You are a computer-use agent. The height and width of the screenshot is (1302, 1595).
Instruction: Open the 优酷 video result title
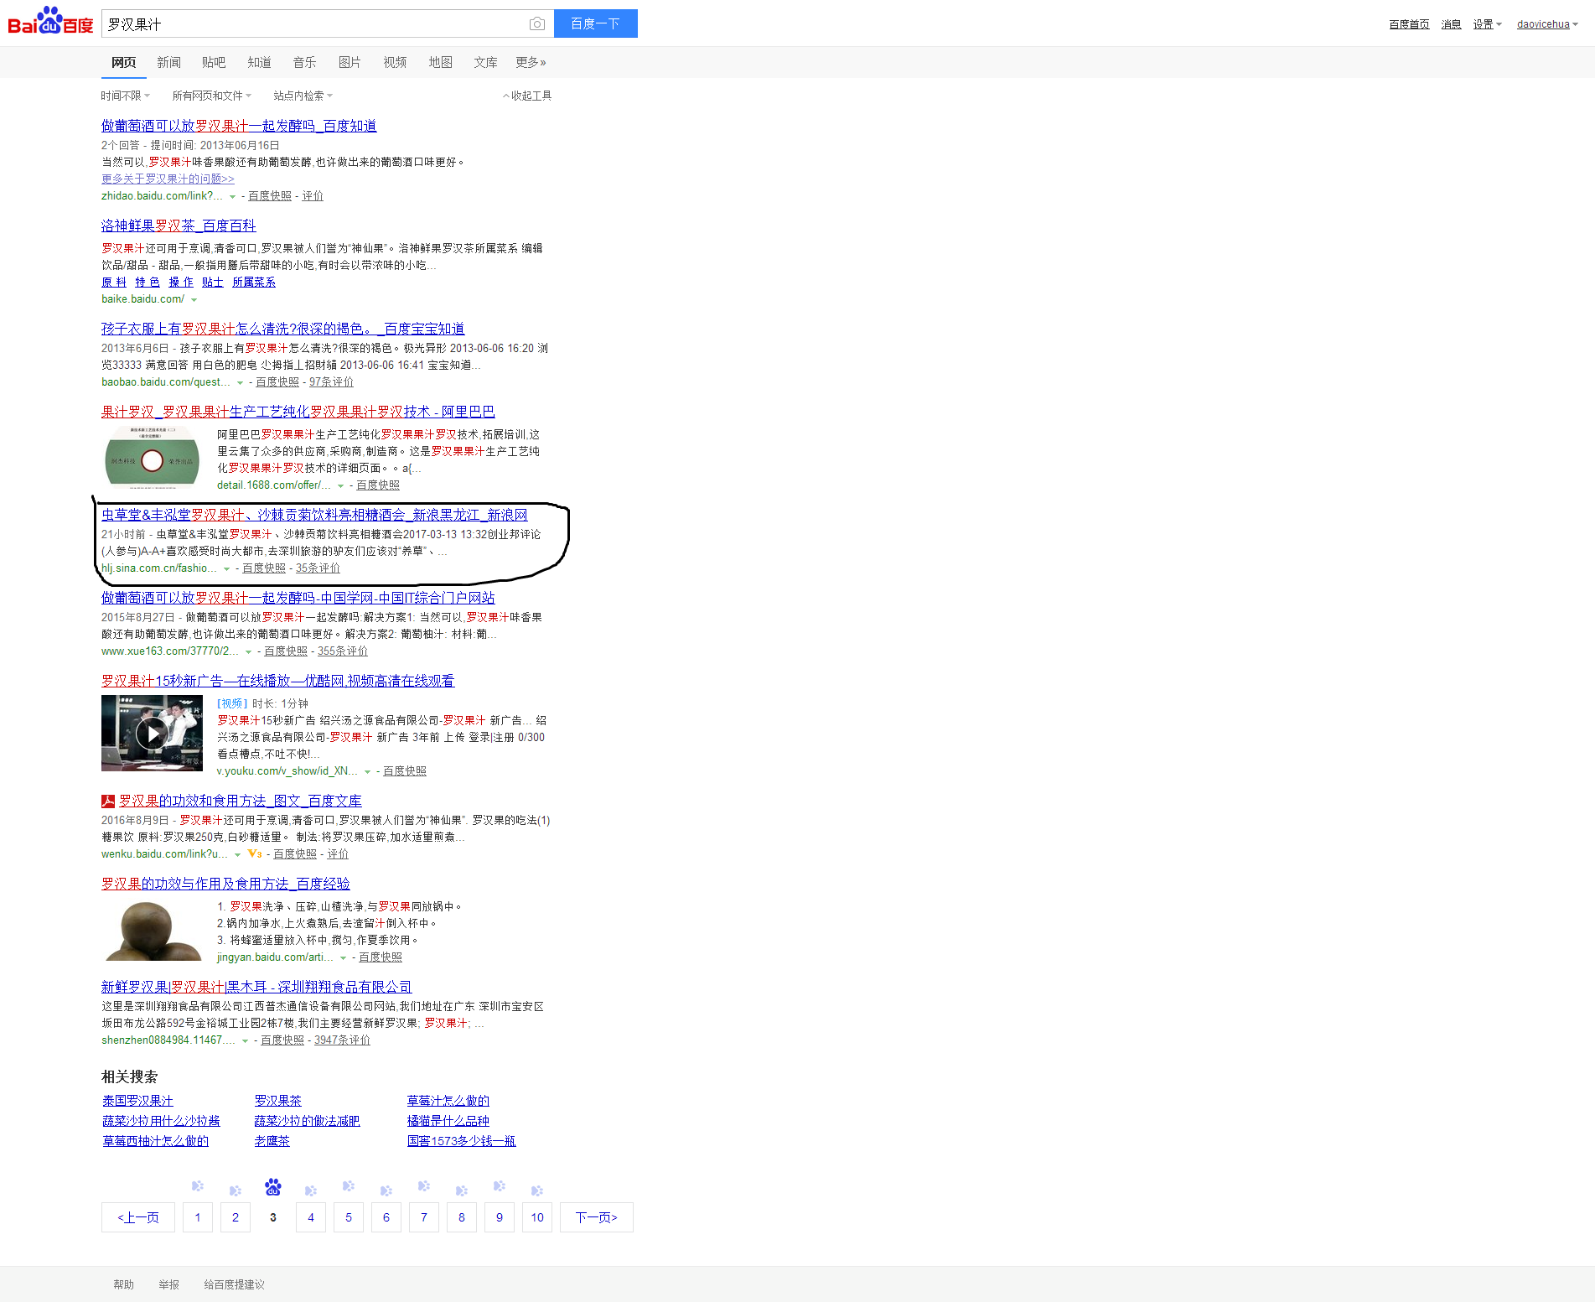(277, 681)
